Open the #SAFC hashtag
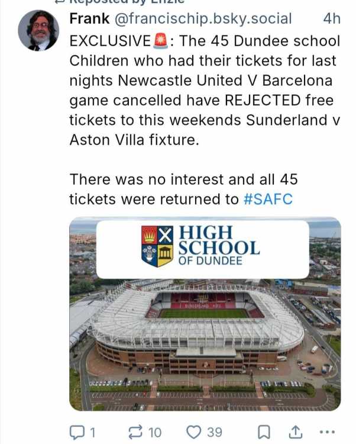Screen dimensions: 356x444 [268, 199]
